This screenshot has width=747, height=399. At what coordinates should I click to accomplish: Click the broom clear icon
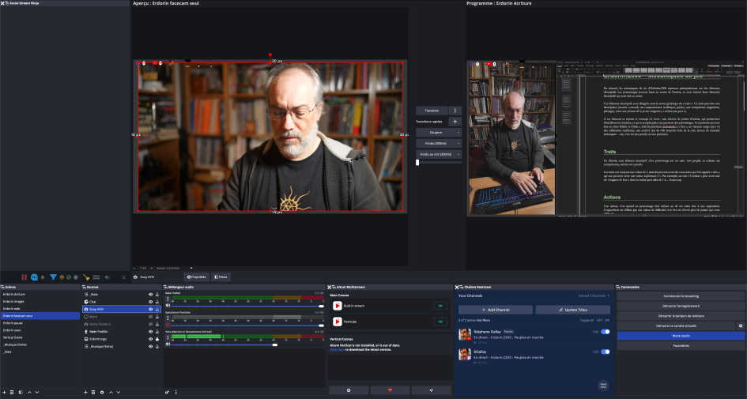point(86,277)
